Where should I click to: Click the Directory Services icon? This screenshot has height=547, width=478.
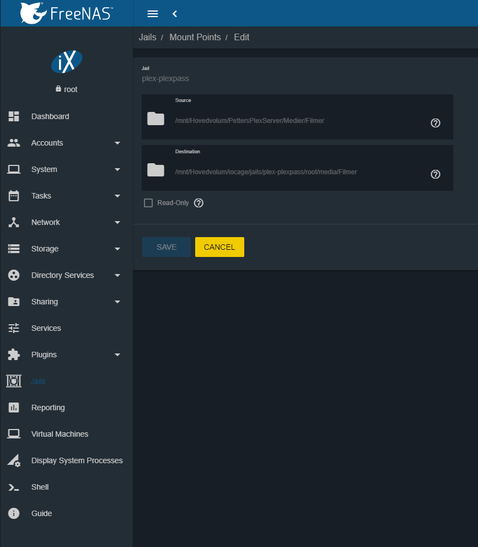point(14,275)
